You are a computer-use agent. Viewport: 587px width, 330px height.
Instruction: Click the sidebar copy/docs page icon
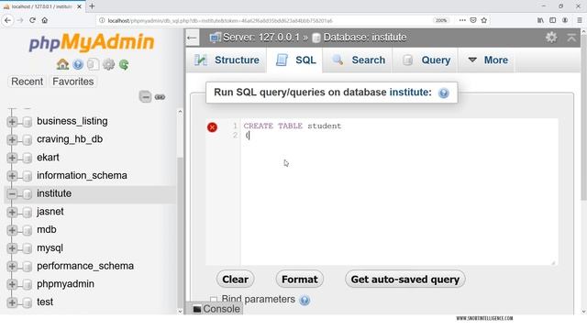pyautogui.click(x=93, y=65)
